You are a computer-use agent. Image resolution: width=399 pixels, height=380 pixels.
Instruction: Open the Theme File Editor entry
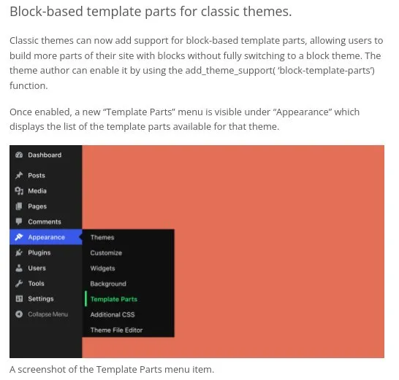[116, 330]
